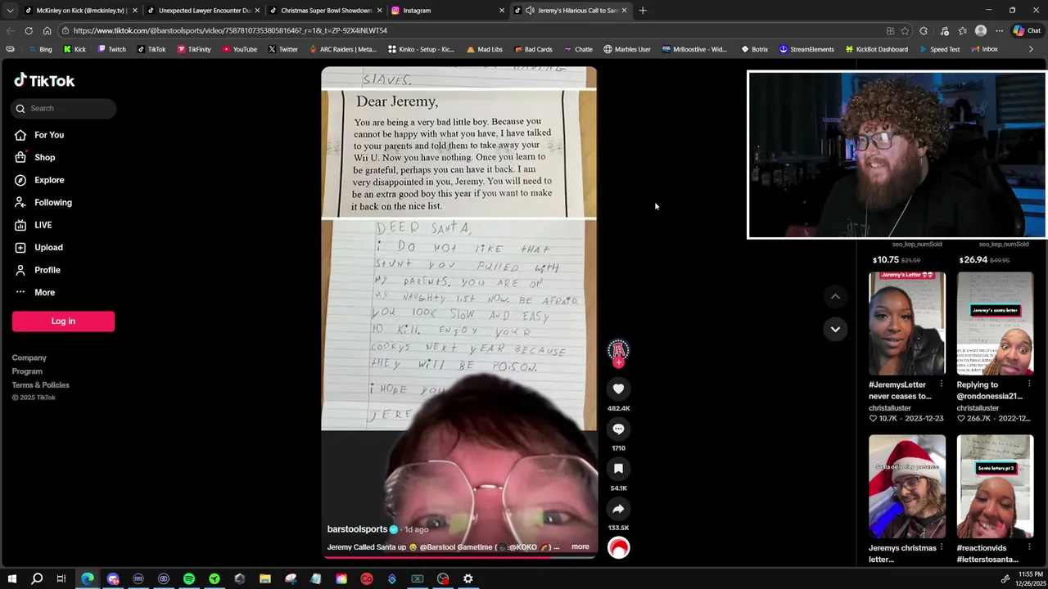Open File Explorer from the taskbar
The image size is (1048, 589).
265,579
